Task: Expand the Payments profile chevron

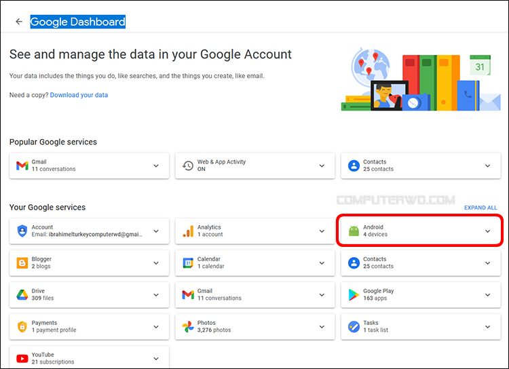Action: click(156, 326)
